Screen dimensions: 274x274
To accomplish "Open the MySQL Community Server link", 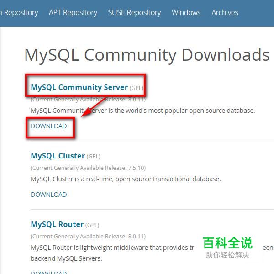I will tap(79, 87).
